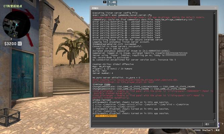
Task: Click 'exec: couldn't exec gamemode_casual_server.cfg' line
Action: (122, 15)
